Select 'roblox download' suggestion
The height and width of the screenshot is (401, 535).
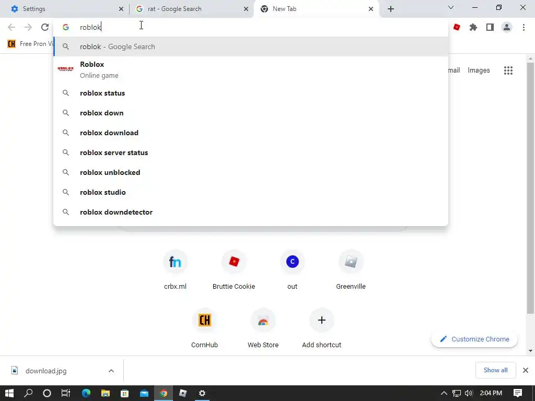coord(251,133)
